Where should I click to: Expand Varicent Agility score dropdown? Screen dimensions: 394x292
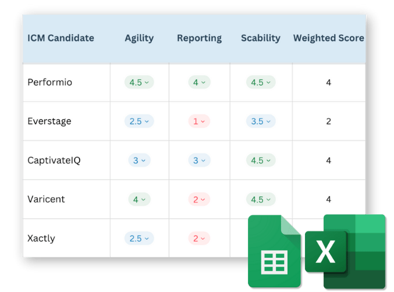click(x=139, y=199)
